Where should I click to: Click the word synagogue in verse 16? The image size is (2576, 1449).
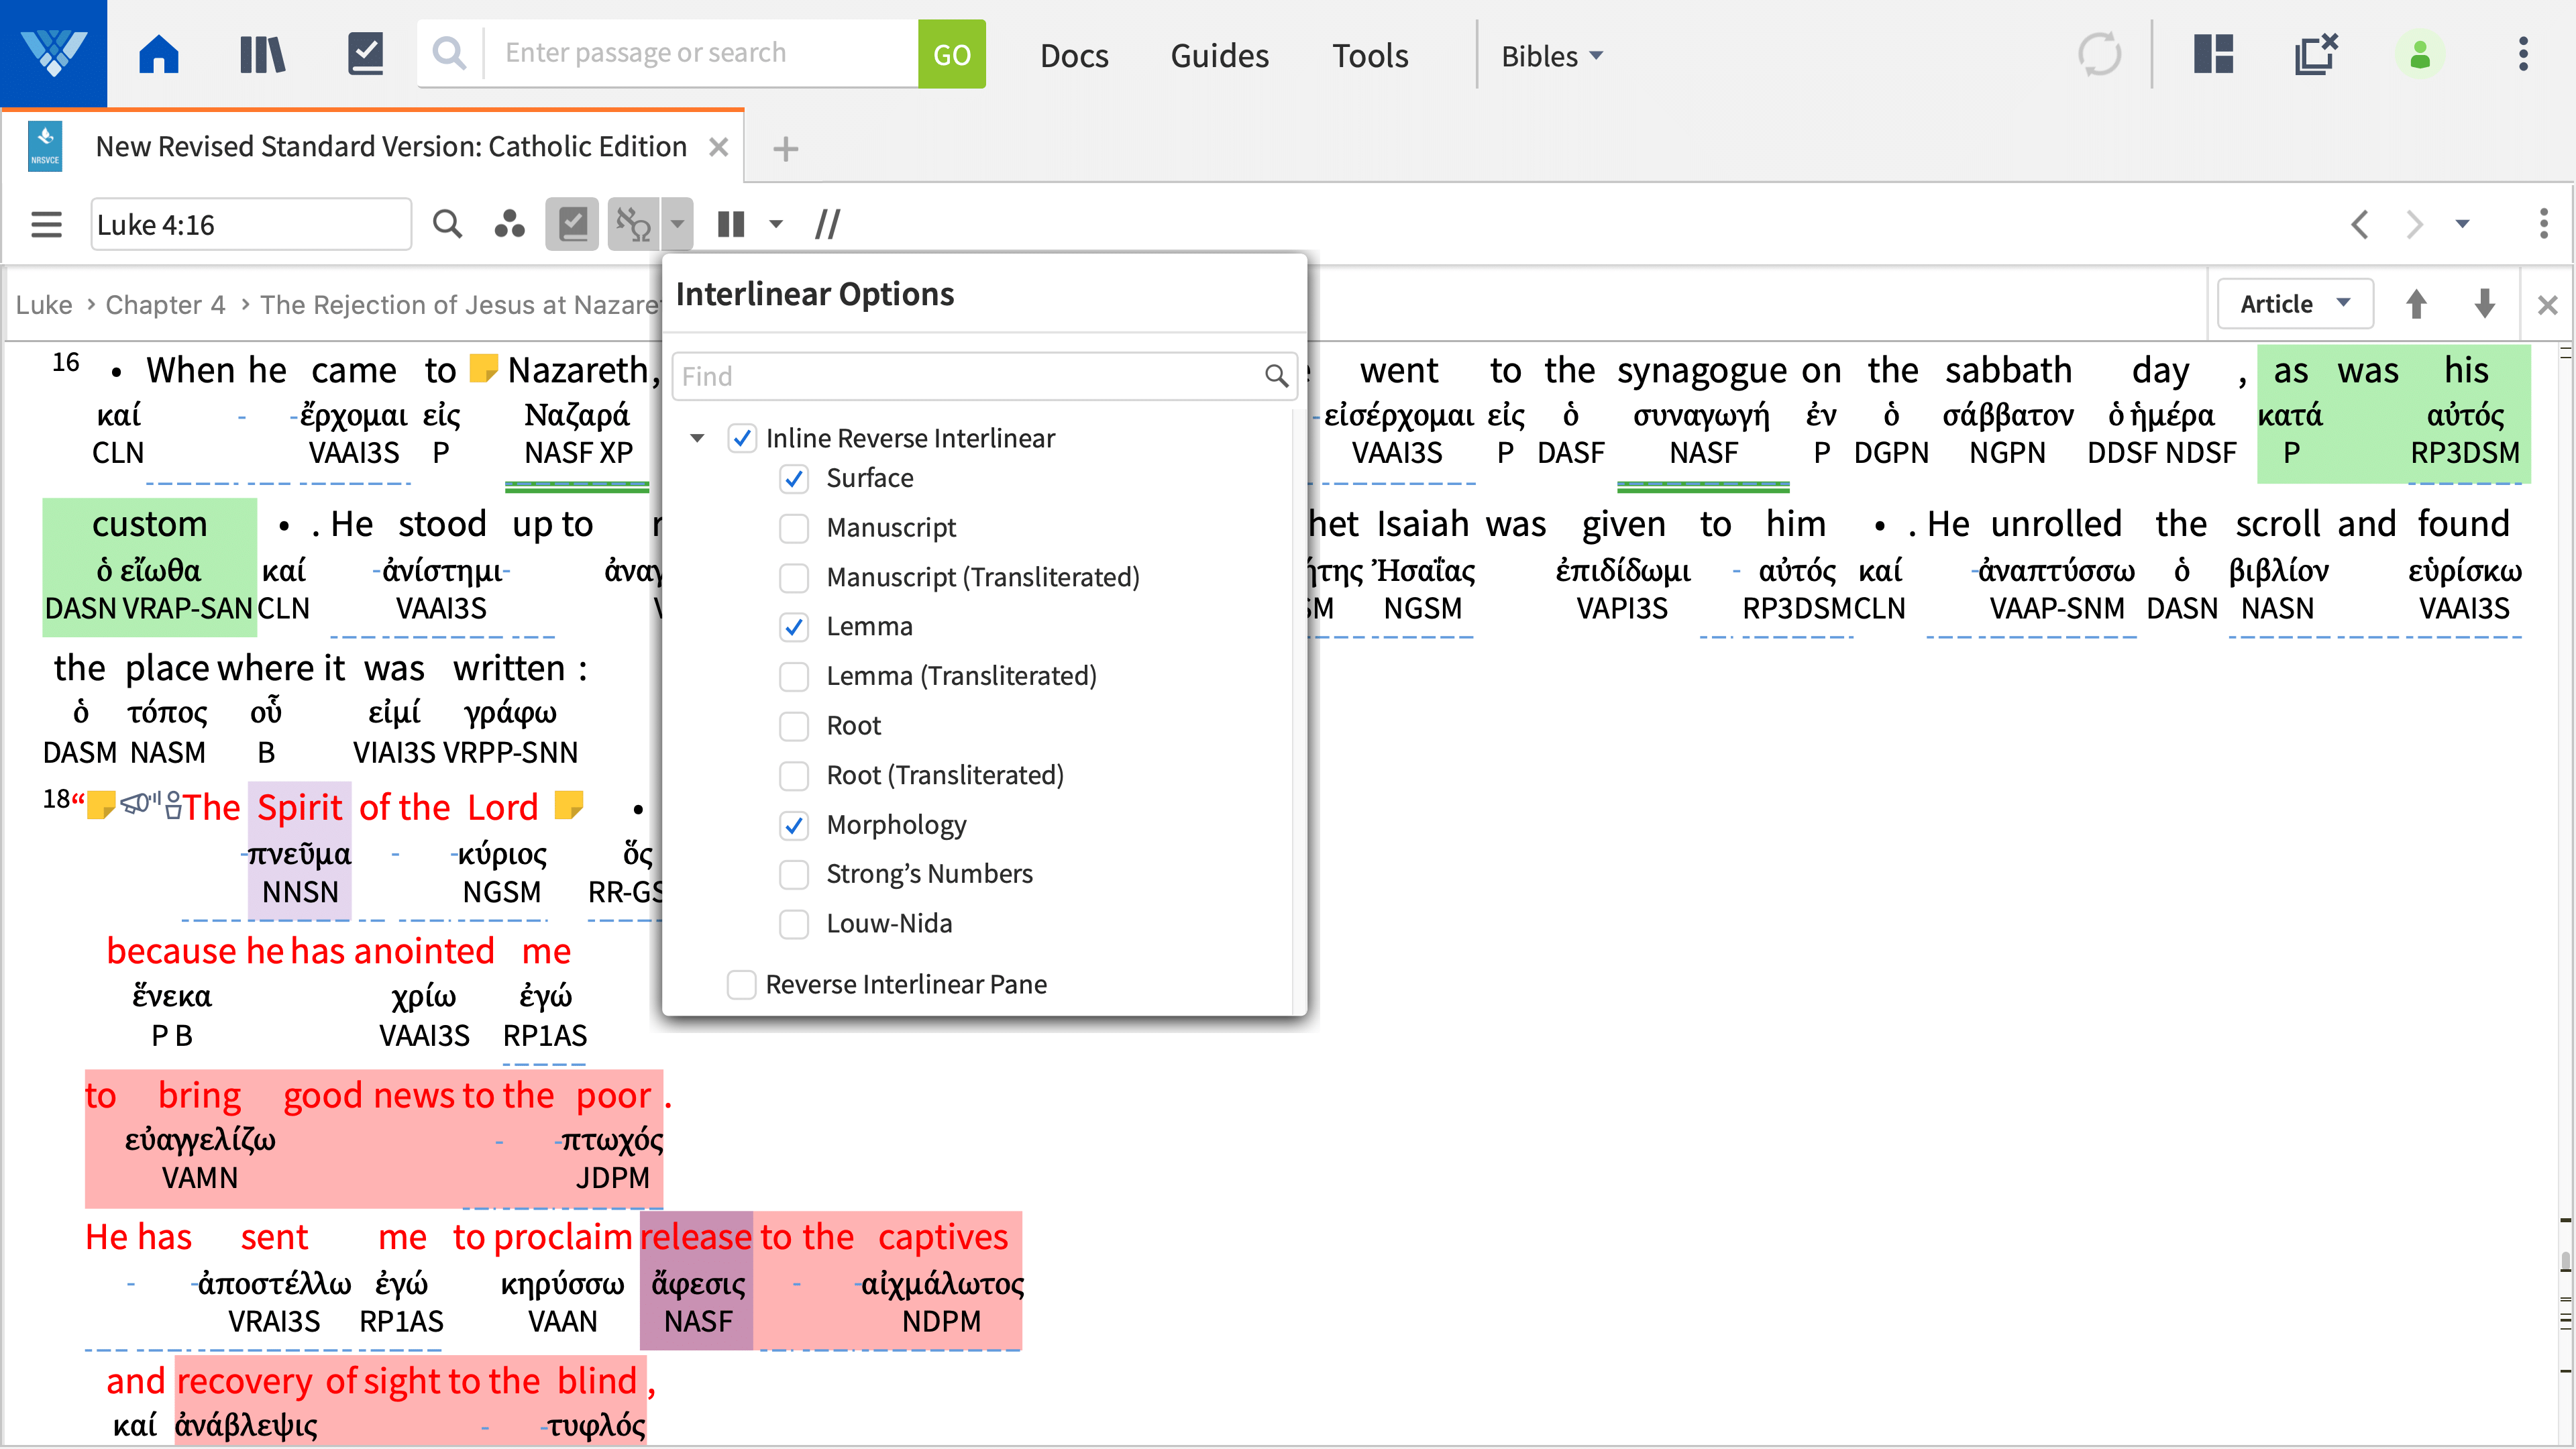point(1701,370)
